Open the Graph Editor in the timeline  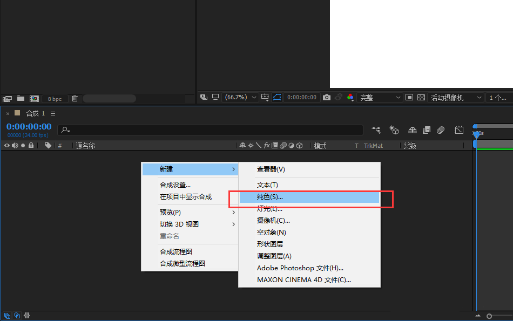coord(460,129)
